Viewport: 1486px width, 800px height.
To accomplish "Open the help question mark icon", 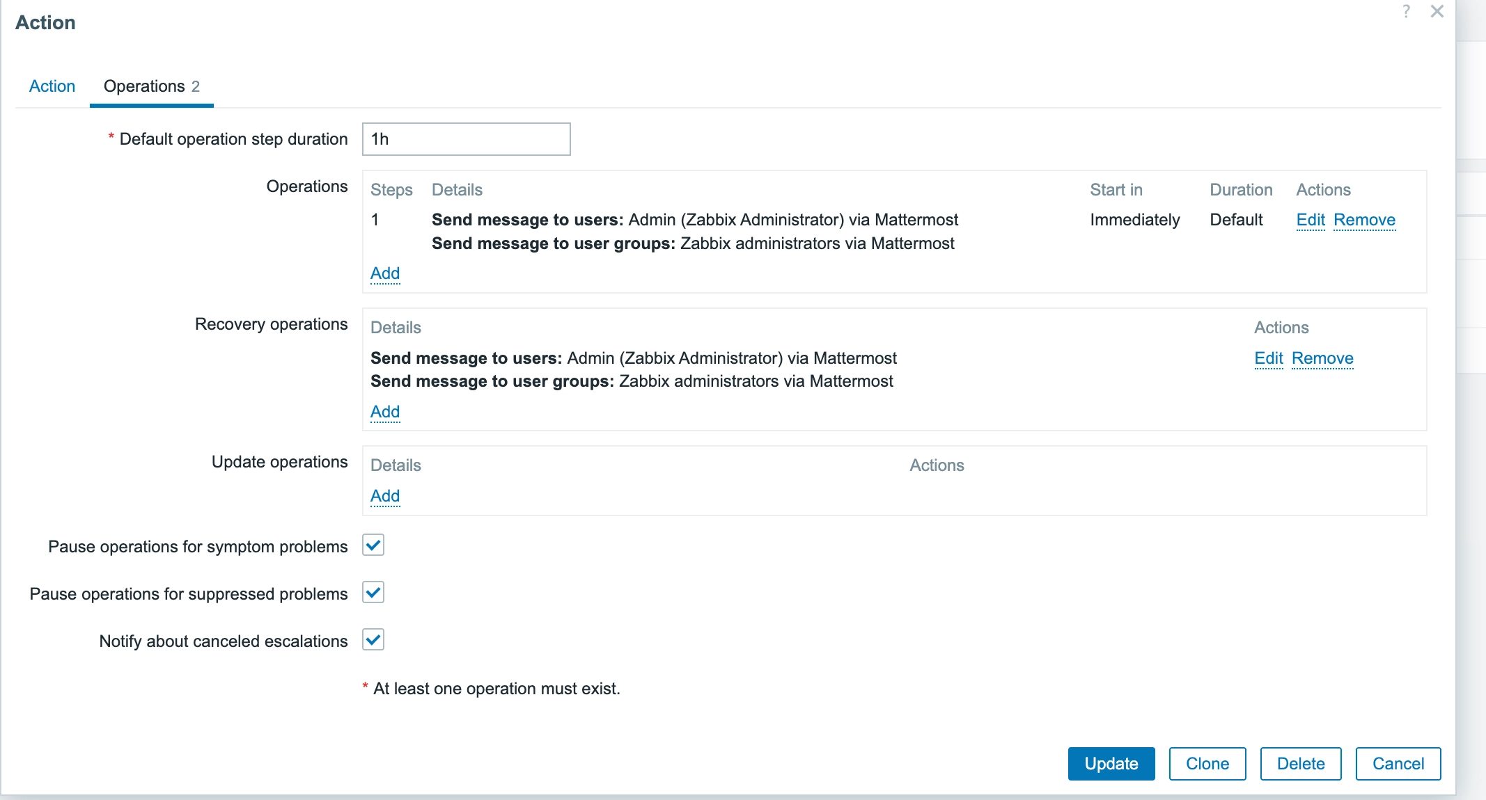I will (x=1406, y=12).
